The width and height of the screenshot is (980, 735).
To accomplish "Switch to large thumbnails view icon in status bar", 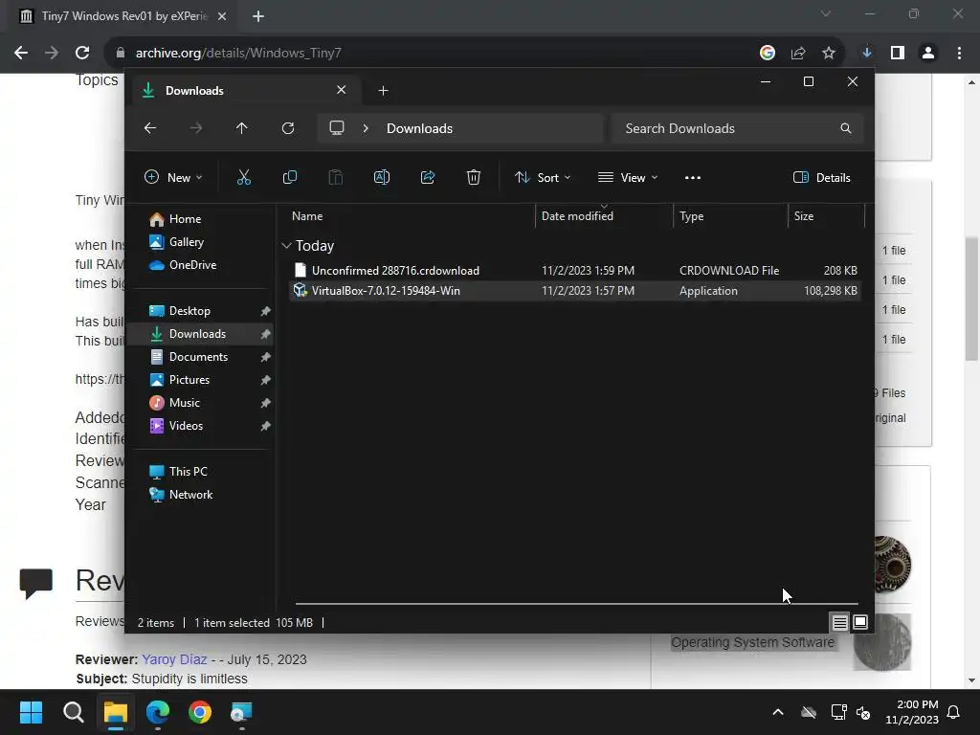I will point(860,622).
